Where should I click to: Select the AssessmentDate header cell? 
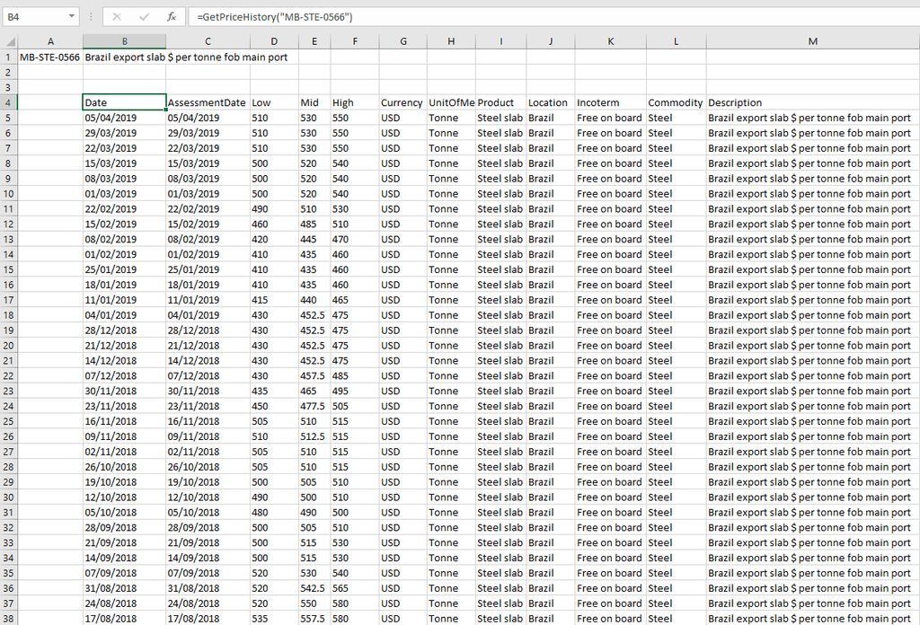pos(208,102)
